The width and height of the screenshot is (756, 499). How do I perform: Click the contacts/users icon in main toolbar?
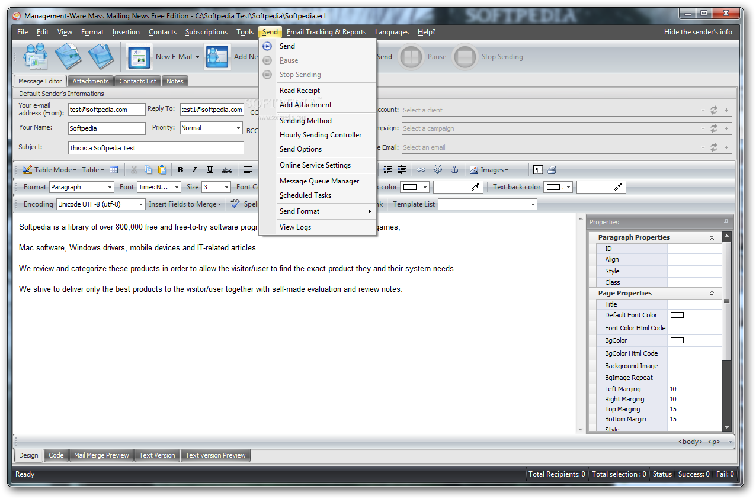click(x=35, y=57)
